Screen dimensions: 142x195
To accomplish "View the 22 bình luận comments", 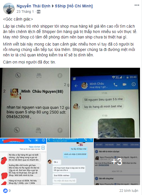I will [129, 190].
